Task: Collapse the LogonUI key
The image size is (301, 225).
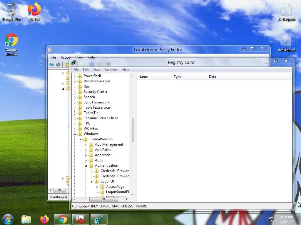Action: (x=91, y=182)
